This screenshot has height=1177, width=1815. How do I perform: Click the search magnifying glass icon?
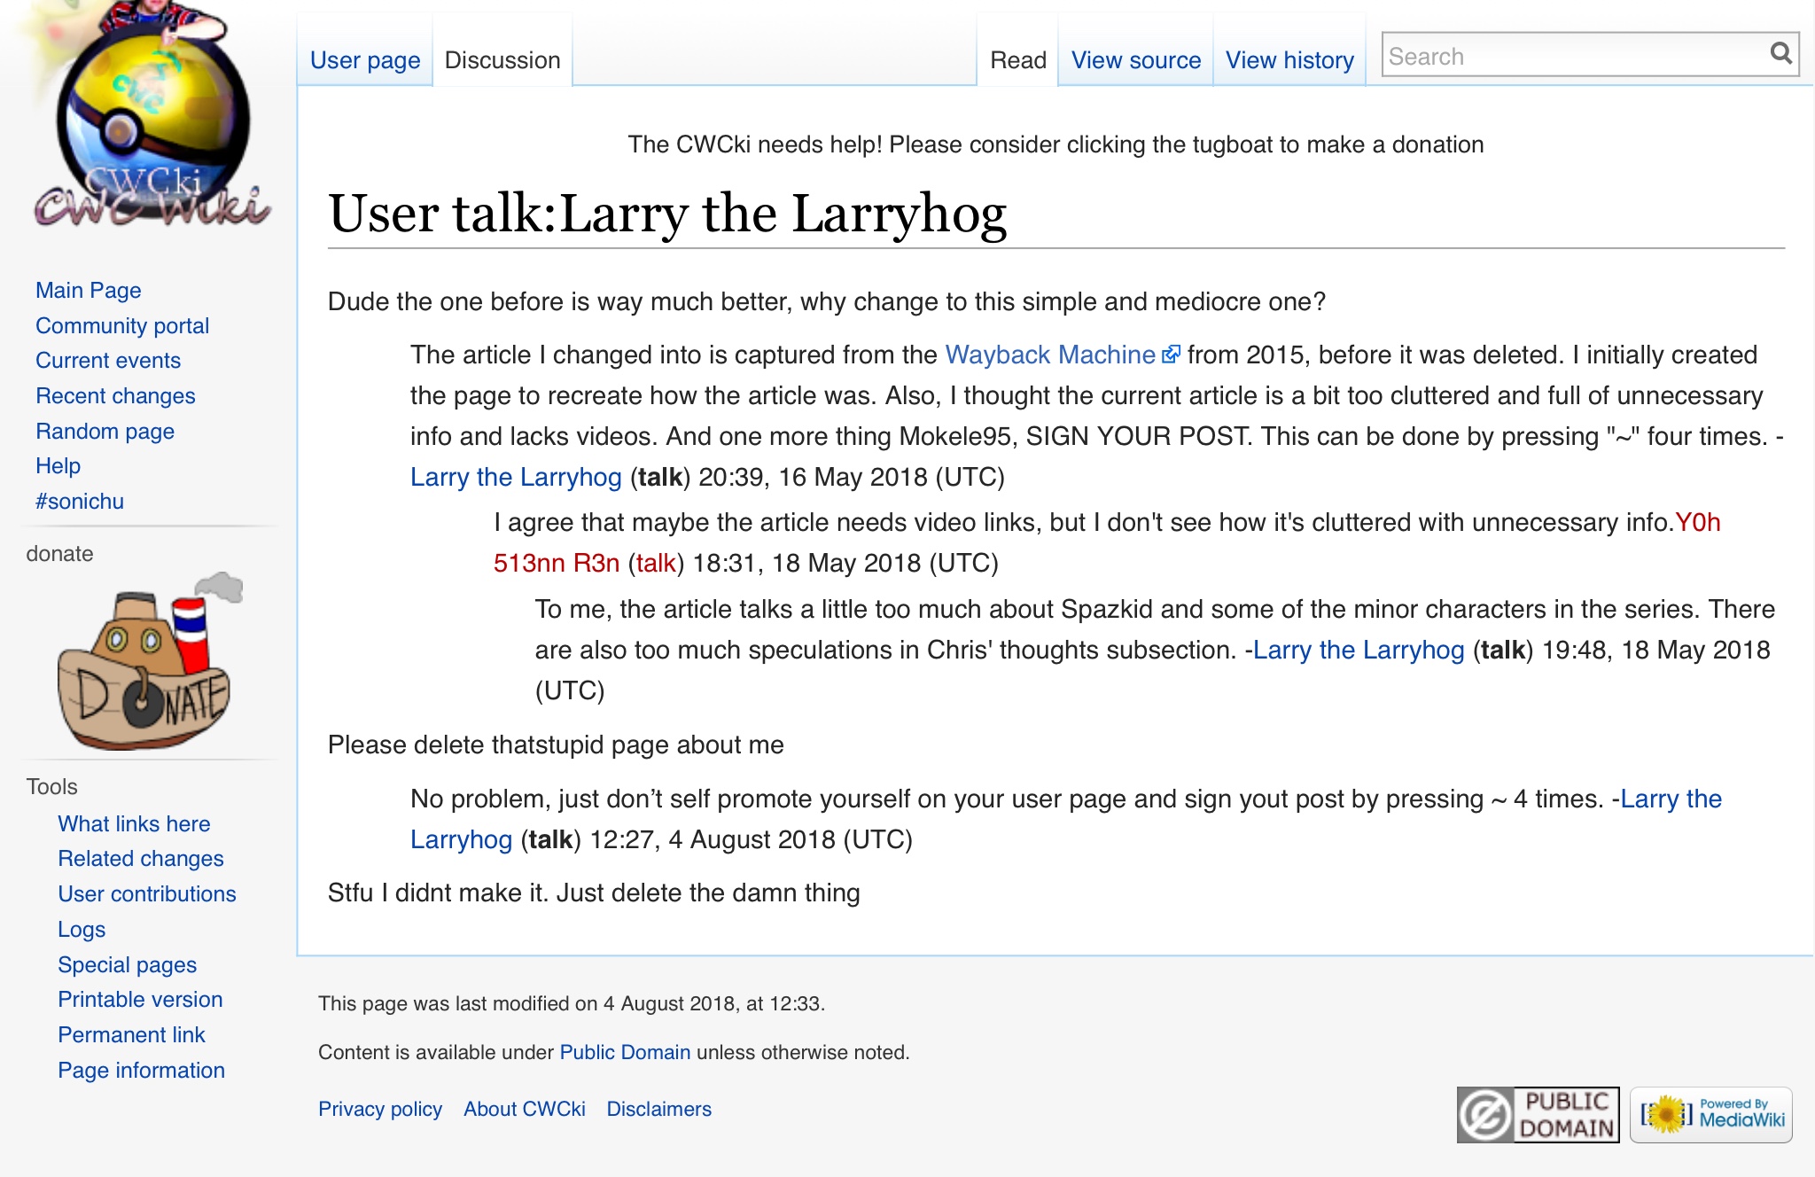1780,54
